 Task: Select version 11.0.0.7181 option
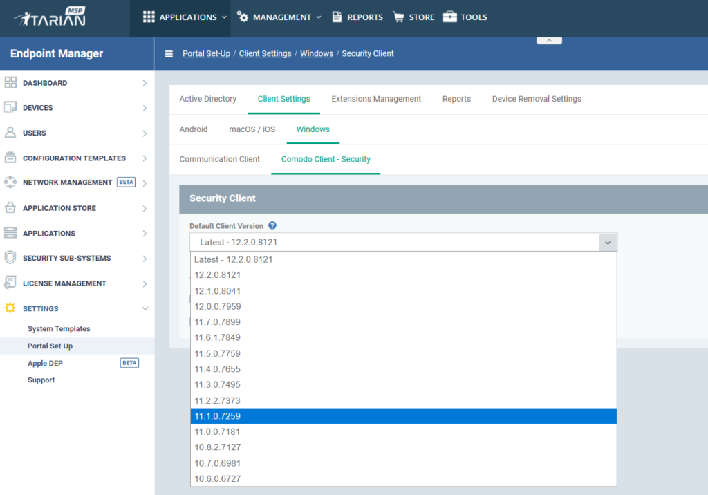(x=404, y=432)
